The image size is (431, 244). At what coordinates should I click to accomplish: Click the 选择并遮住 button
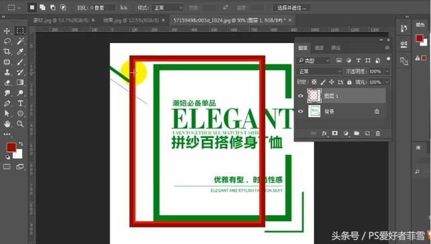click(x=292, y=7)
